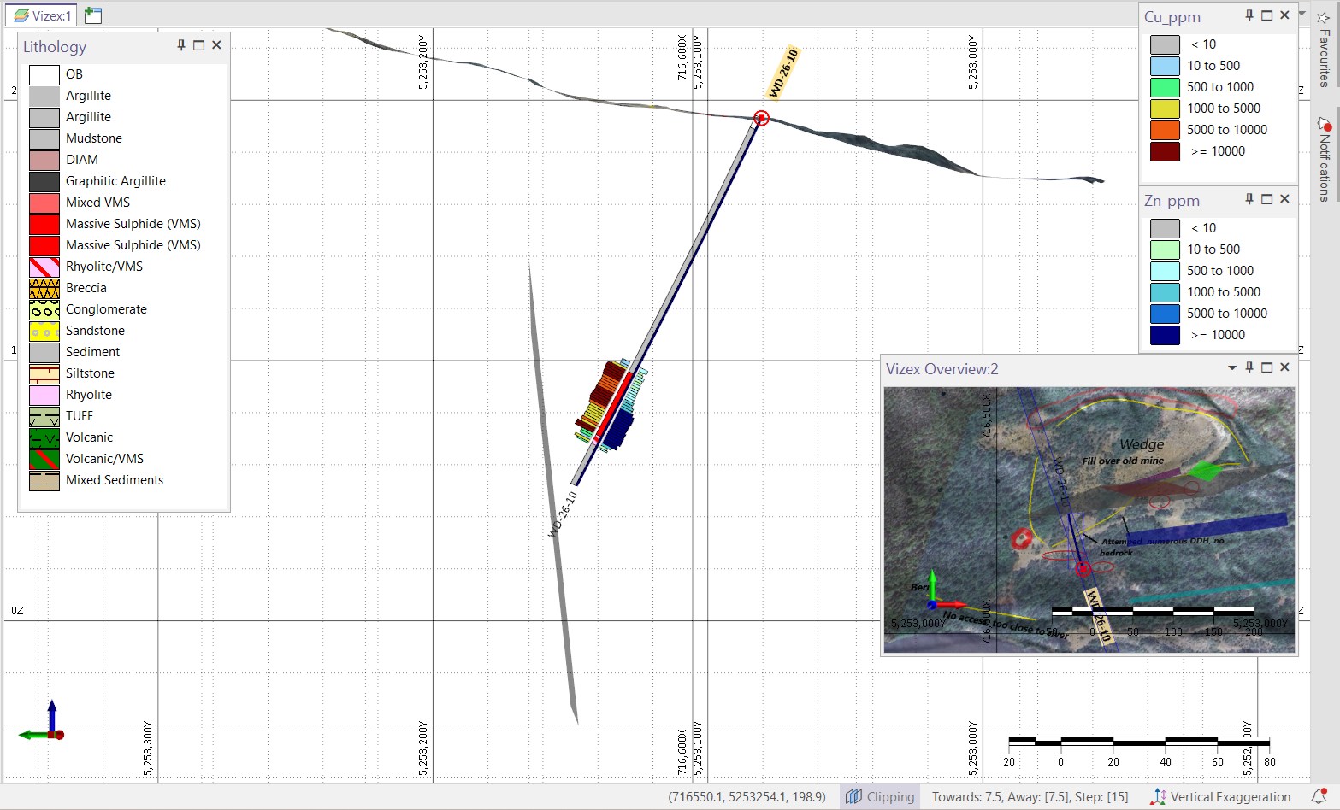Click 'Wedge' annotation in overview map

coord(1142,444)
